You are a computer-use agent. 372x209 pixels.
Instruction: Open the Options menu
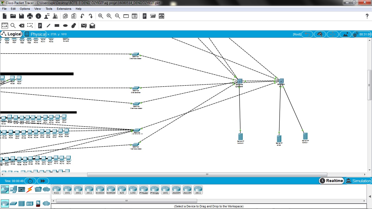(25, 9)
